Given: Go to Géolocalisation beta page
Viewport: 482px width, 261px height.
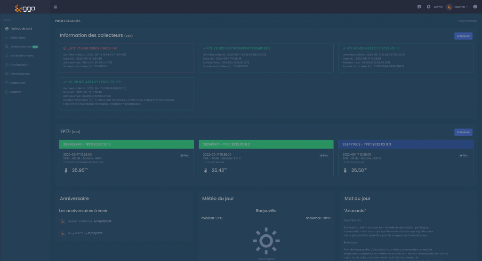Looking at the screenshot, I should (x=23, y=47).
